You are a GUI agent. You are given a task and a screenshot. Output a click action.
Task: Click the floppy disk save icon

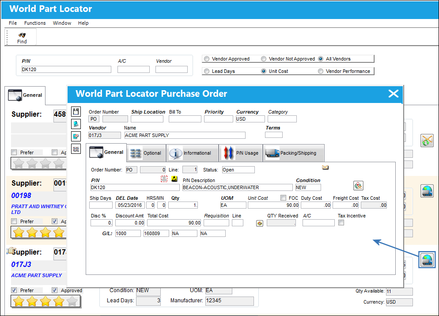(76, 111)
